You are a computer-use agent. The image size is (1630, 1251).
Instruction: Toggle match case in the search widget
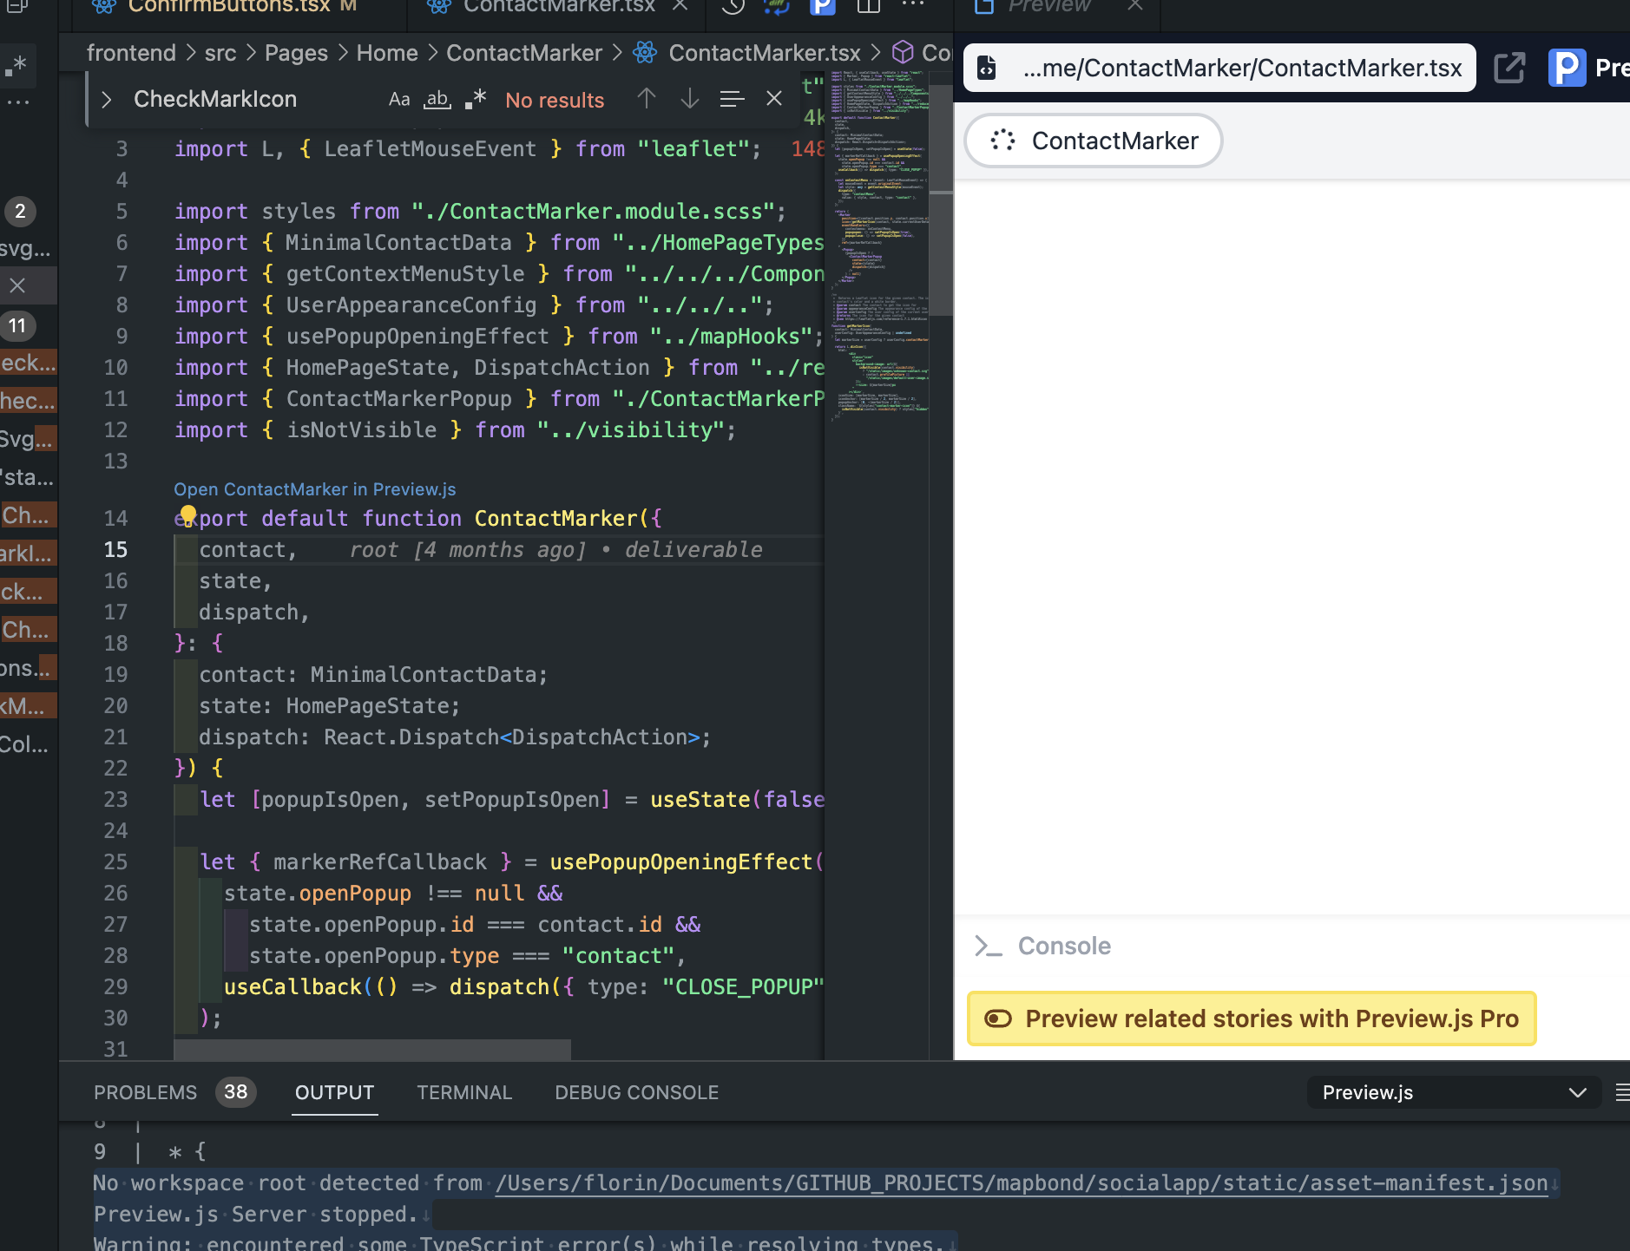click(398, 98)
